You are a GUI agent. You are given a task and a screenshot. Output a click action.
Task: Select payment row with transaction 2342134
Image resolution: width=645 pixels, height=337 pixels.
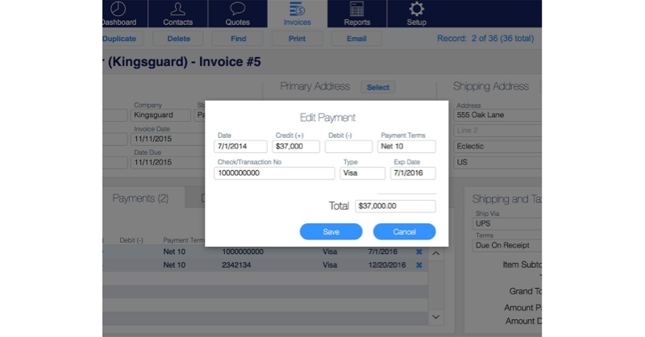(265, 265)
